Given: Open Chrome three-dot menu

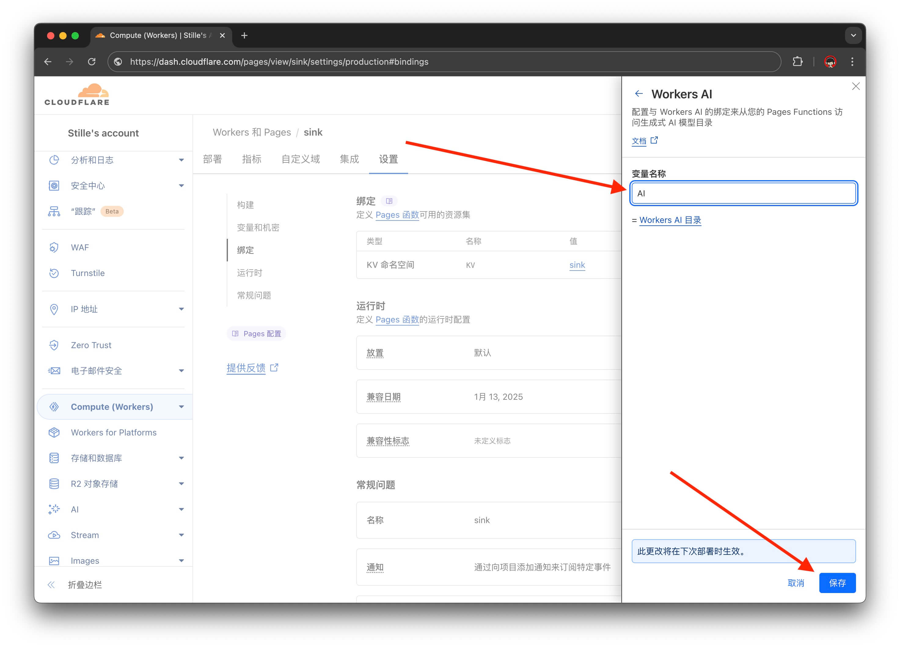Looking at the screenshot, I should tap(852, 62).
